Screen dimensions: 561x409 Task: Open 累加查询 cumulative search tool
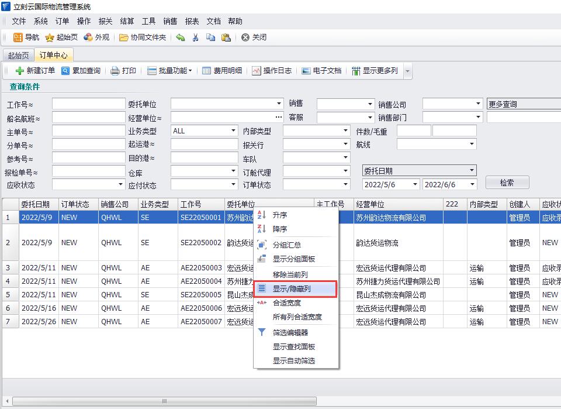[81, 71]
